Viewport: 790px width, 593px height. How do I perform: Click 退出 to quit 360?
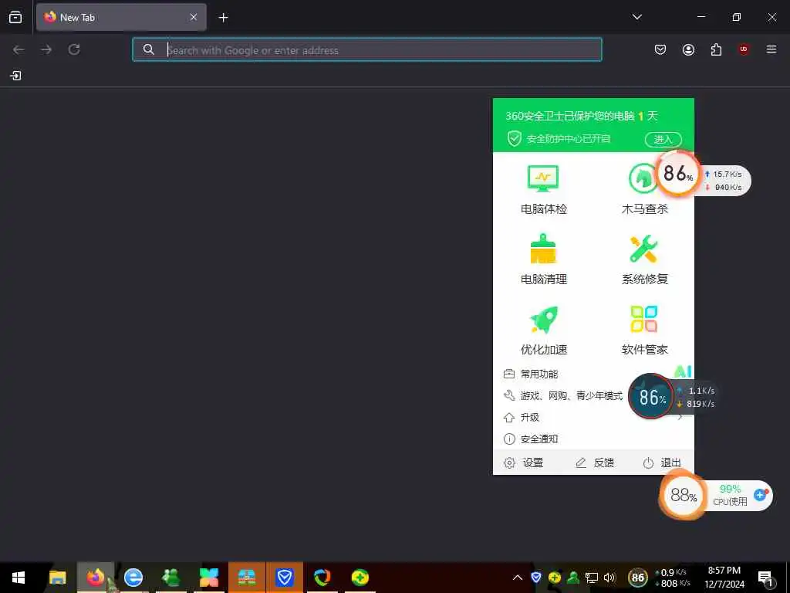click(x=662, y=463)
